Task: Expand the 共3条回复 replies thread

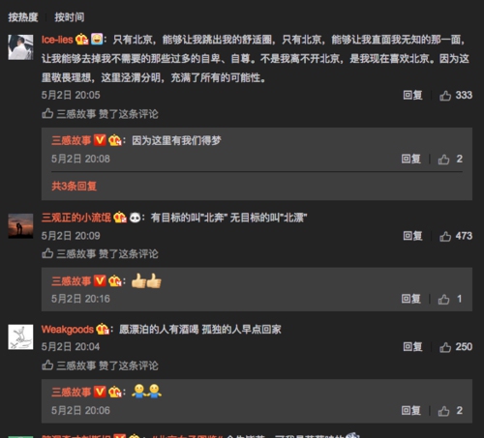Action: click(x=75, y=186)
